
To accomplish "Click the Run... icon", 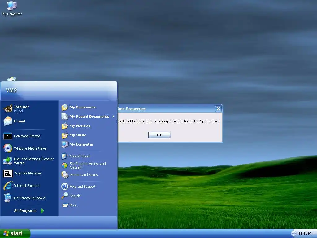I will click(65, 205).
